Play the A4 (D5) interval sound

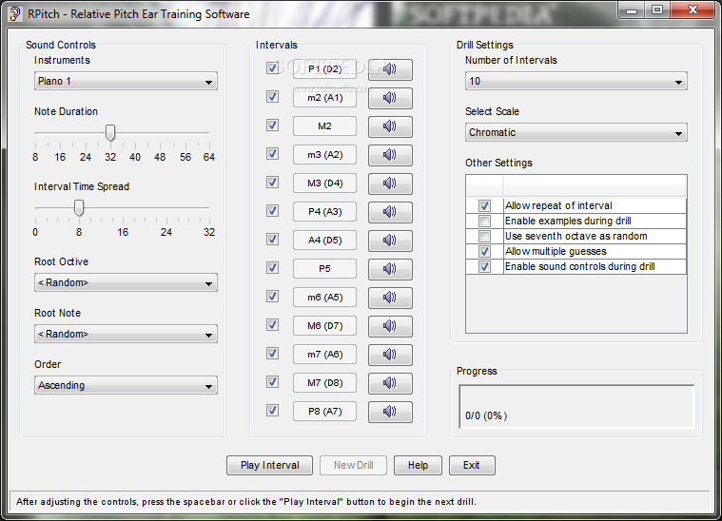(x=390, y=241)
